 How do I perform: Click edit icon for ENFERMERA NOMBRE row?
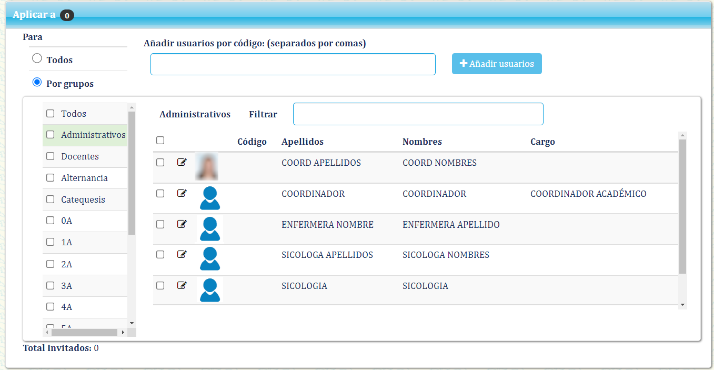(x=182, y=224)
